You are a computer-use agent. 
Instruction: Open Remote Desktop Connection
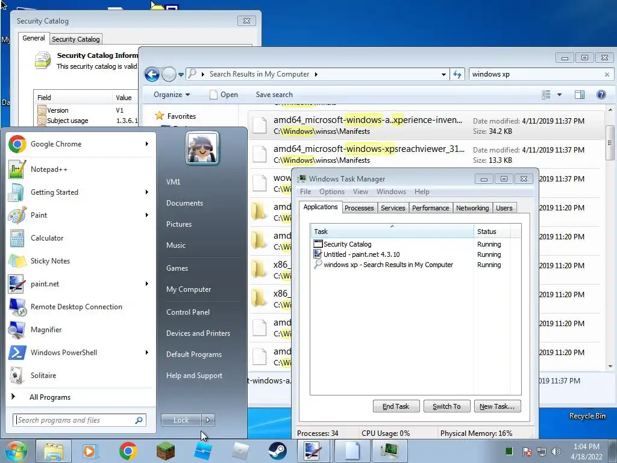[81, 307]
